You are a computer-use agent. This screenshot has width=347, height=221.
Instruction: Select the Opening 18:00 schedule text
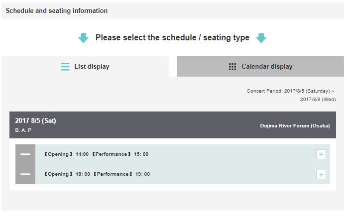pos(66,174)
